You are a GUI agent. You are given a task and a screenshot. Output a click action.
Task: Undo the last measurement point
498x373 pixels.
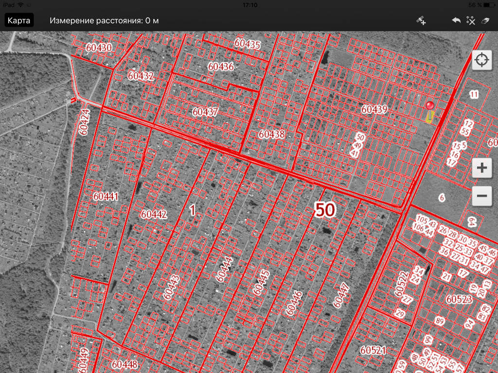point(456,20)
